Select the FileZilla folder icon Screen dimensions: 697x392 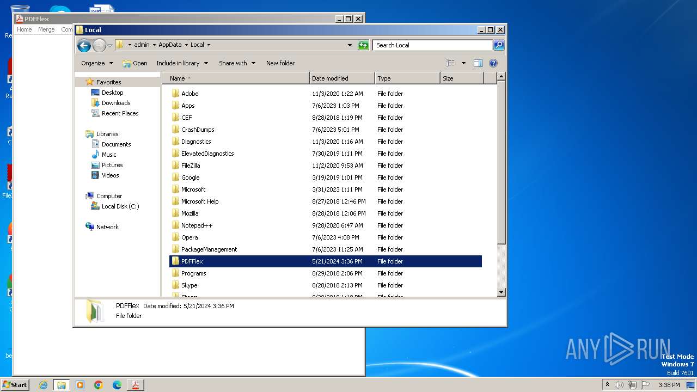[175, 166]
